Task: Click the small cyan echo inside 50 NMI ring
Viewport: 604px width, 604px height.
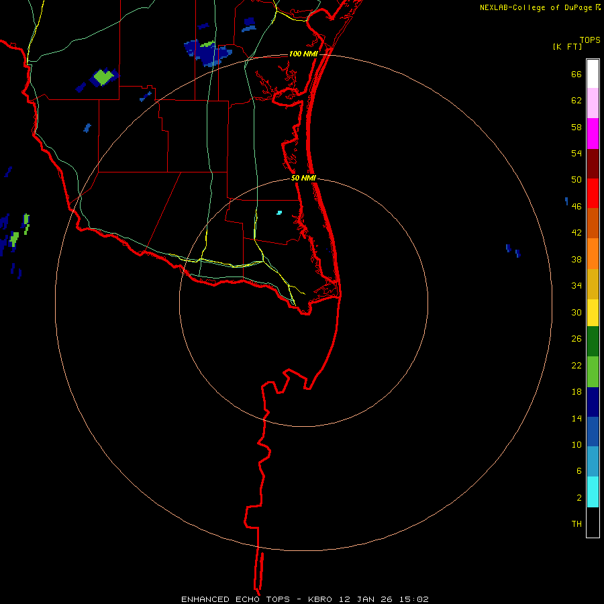Action: (279, 212)
